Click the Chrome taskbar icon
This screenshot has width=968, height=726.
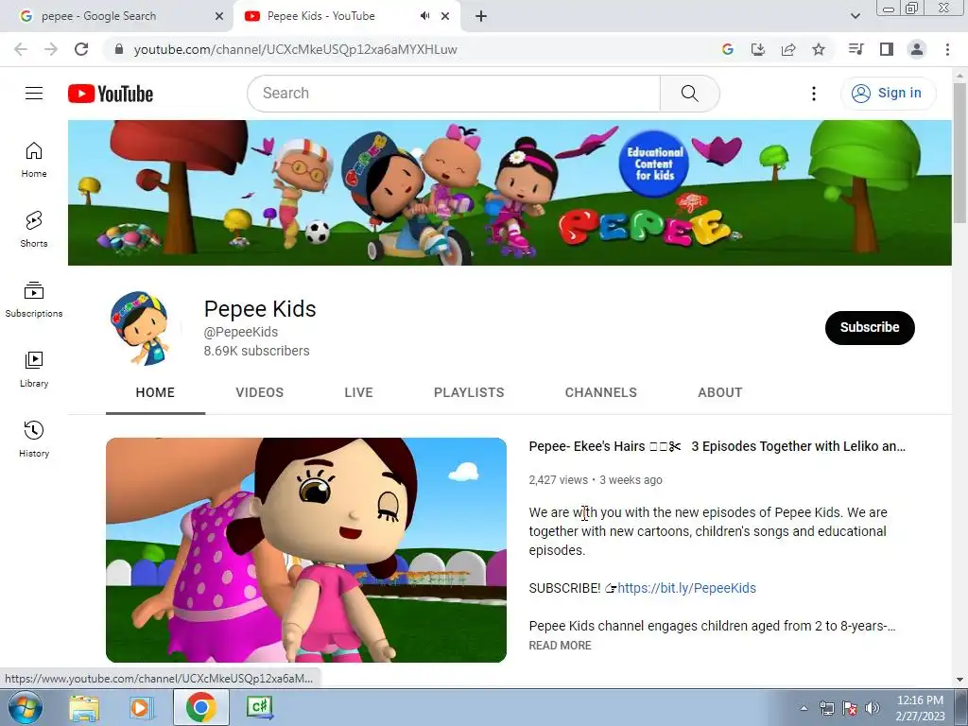coord(200,707)
